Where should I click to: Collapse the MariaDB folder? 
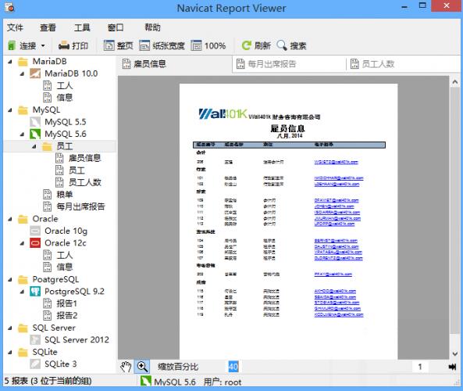tap(10, 62)
